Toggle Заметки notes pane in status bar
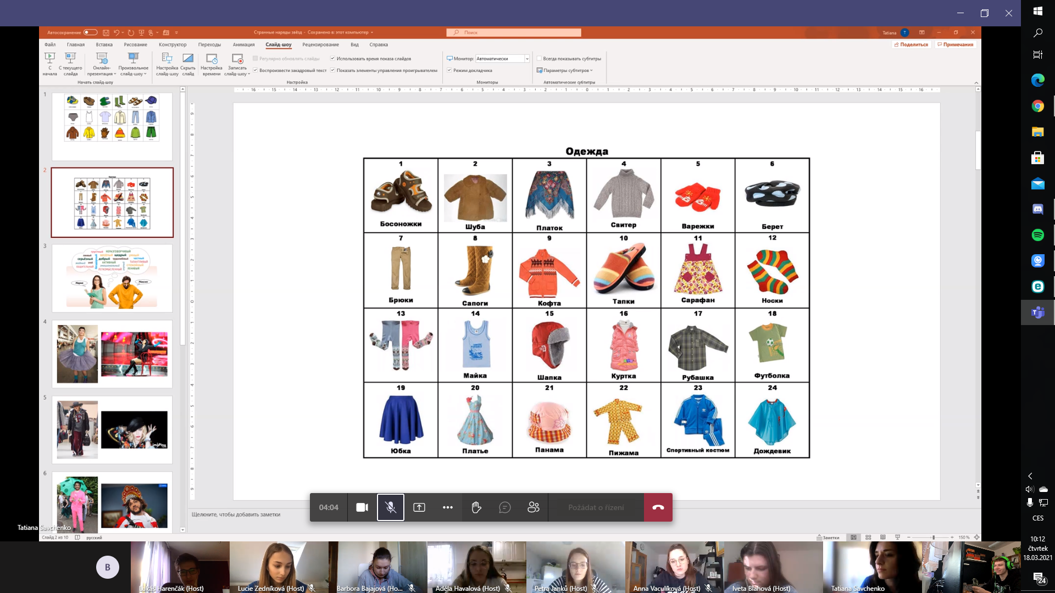Screen dimensions: 1055x593 point(828,538)
